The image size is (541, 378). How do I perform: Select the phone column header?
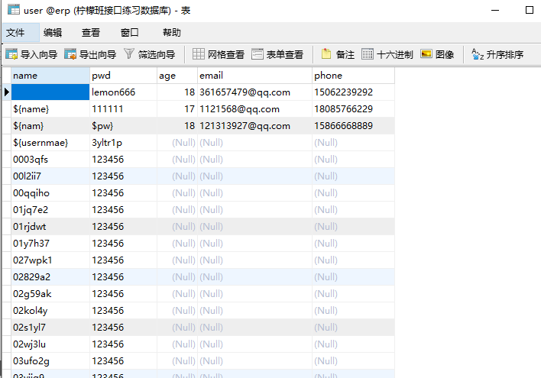[353, 76]
